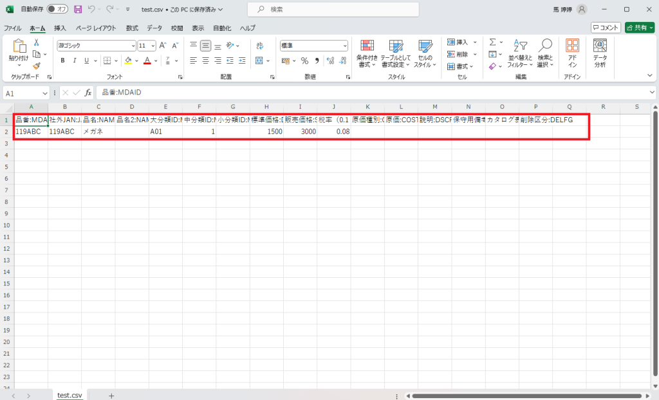Open the 挿入 ribbon tab
This screenshot has height=400, width=659.
point(60,28)
